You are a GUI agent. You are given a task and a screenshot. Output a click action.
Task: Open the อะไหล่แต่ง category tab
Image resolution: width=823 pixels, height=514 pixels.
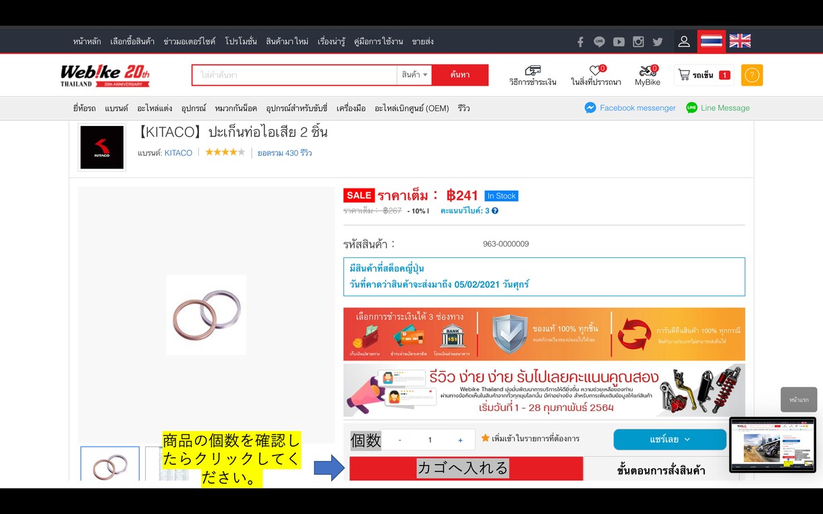click(154, 108)
